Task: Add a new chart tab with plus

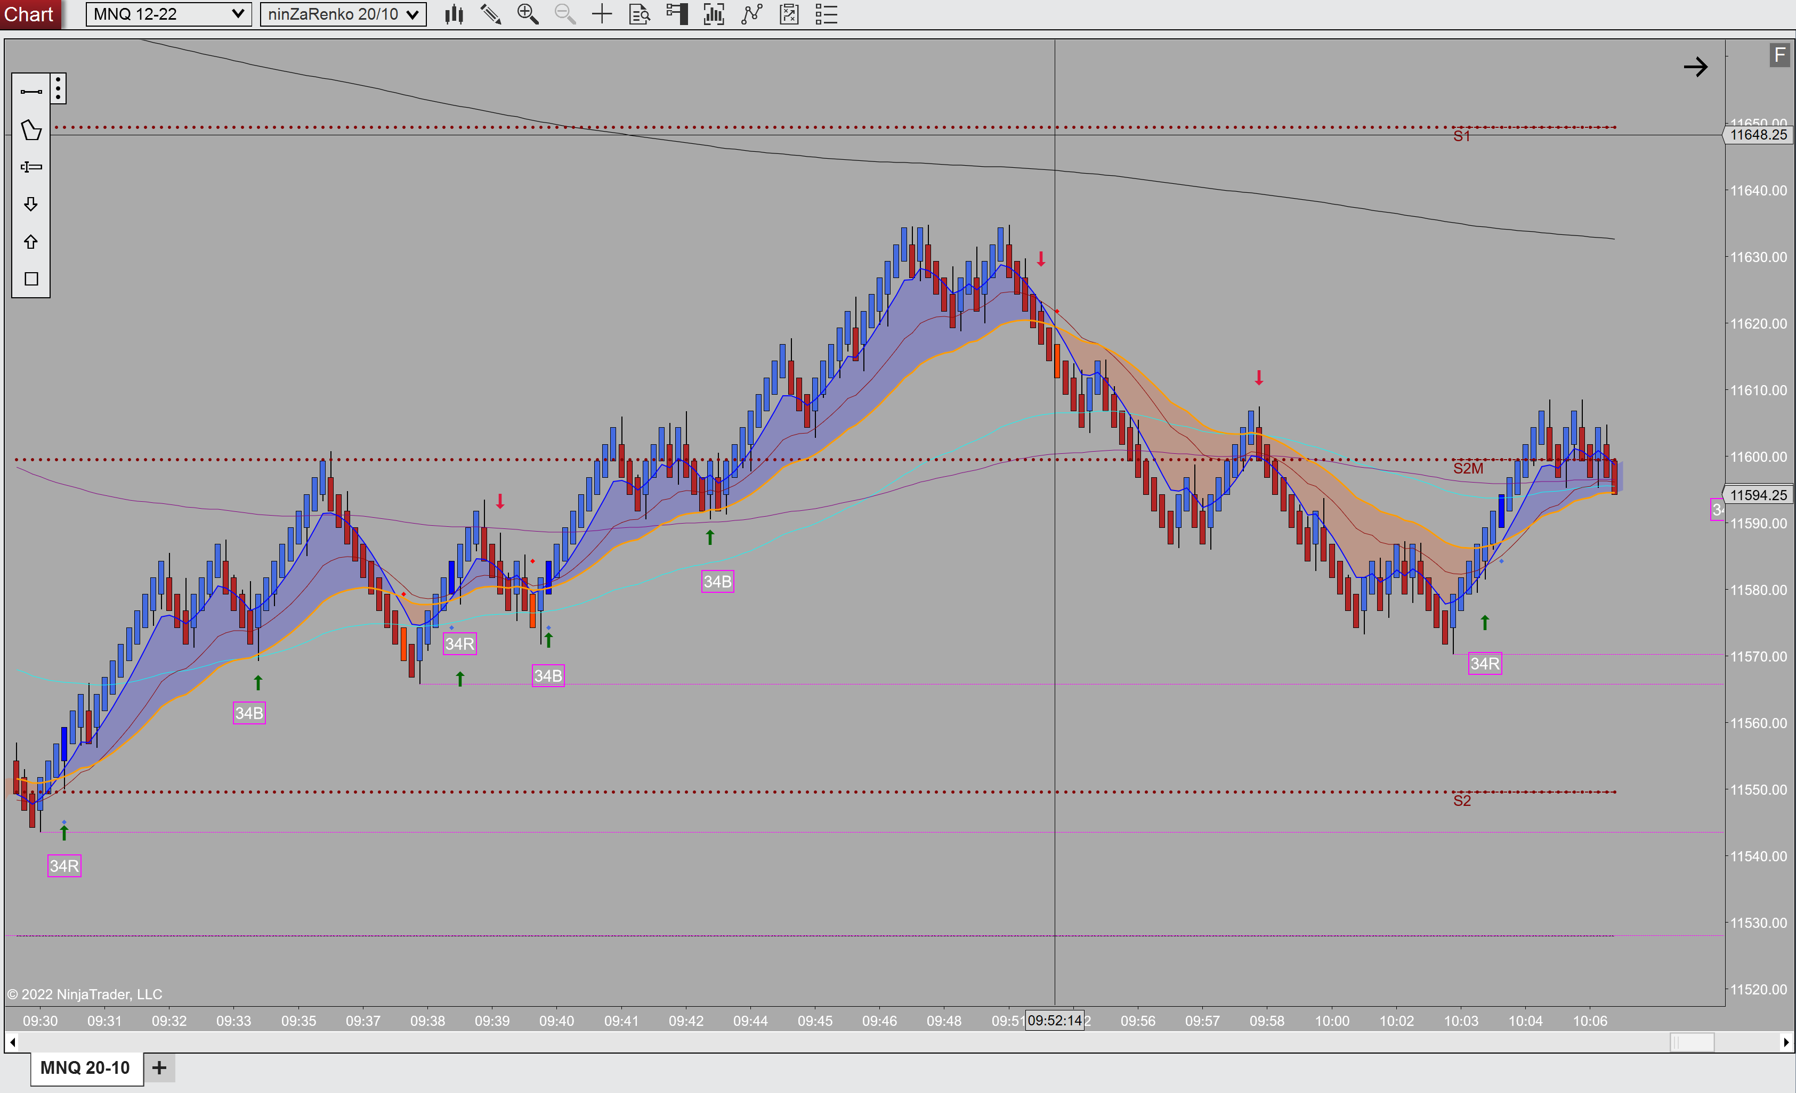Action: click(159, 1067)
